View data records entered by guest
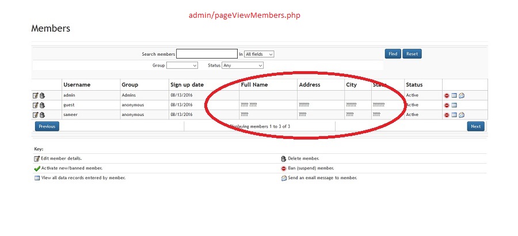Viewport: 518px width, 236px height. point(454,105)
